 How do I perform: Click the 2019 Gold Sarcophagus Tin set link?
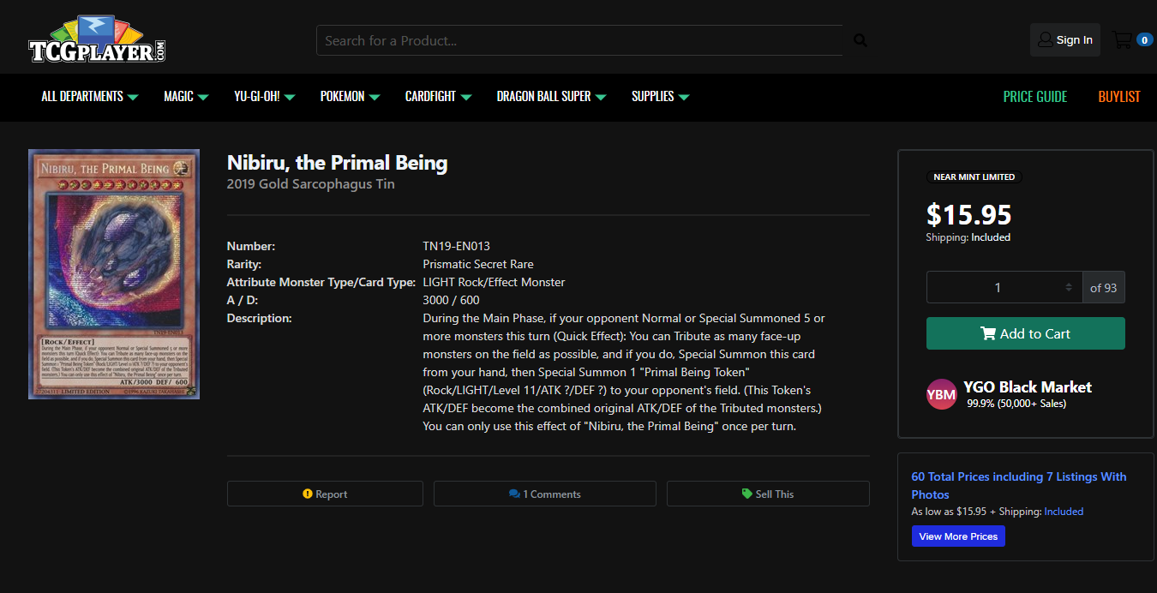point(311,184)
